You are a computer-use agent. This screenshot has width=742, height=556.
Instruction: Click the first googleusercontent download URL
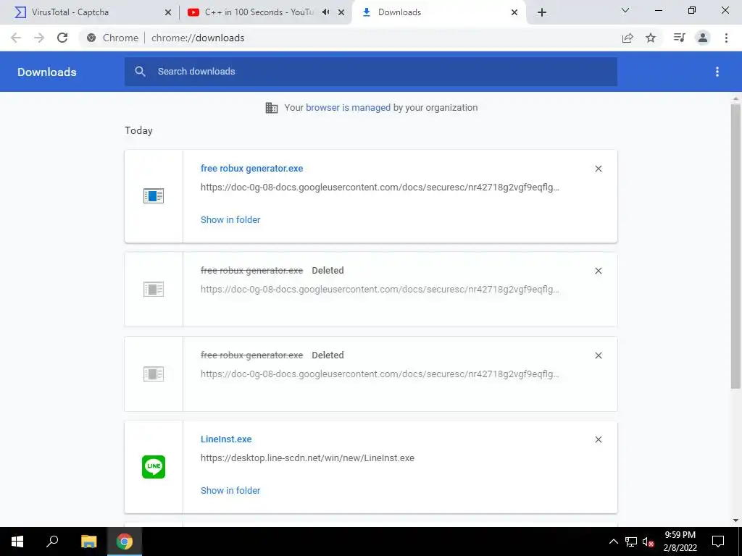click(x=380, y=188)
